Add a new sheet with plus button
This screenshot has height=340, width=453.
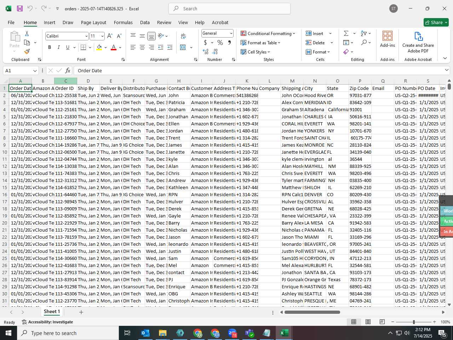click(81, 312)
